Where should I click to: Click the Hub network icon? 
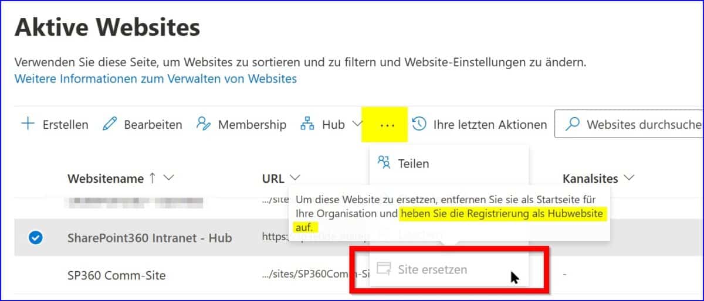pos(307,124)
